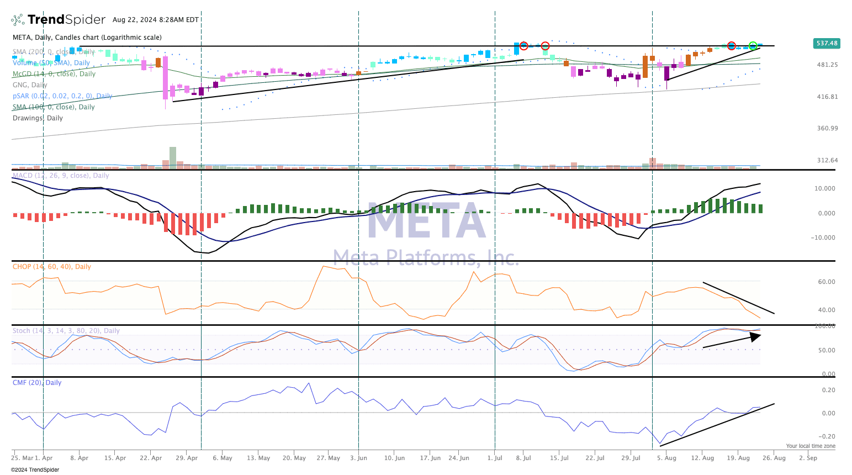Click the 8. Apr date axis label
This screenshot has height=475, width=852.
click(x=80, y=458)
